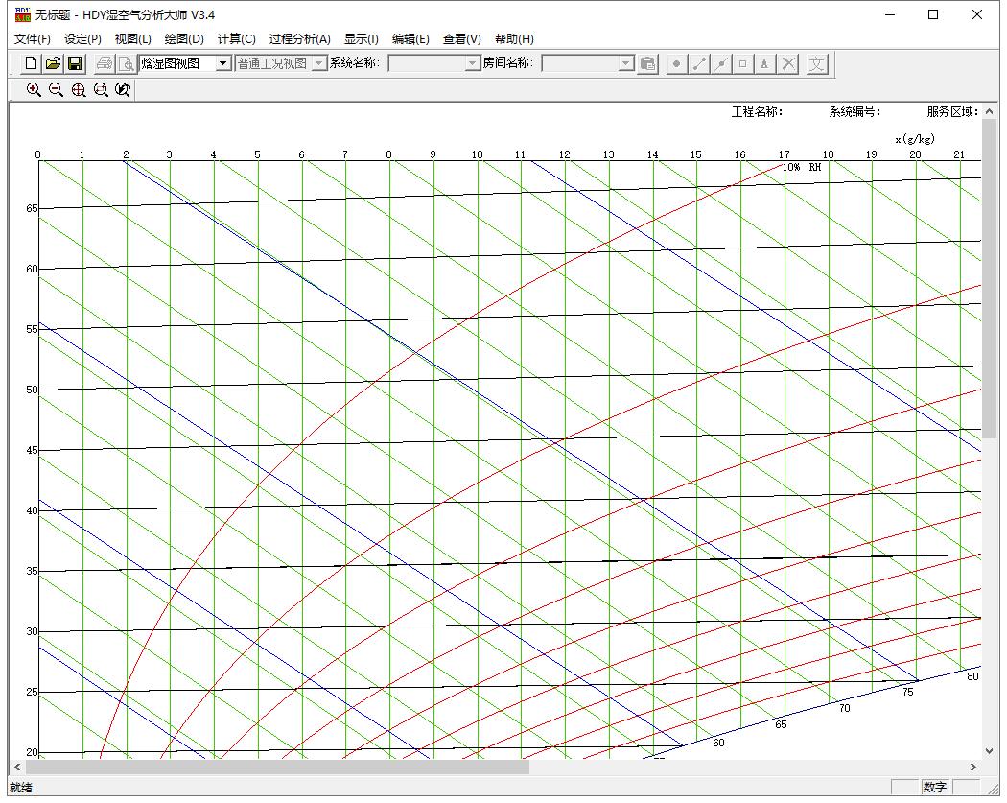Open the 绘图(D) menu

[184, 39]
